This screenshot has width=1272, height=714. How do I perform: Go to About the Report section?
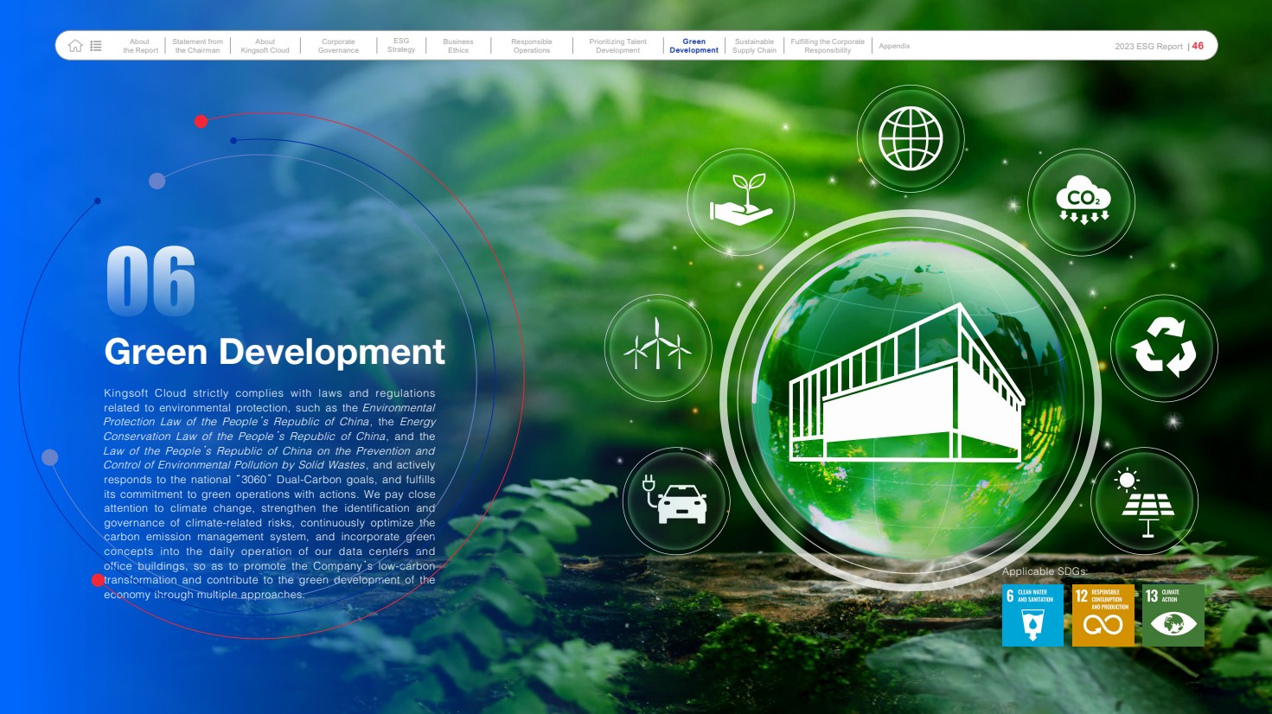pyautogui.click(x=140, y=46)
